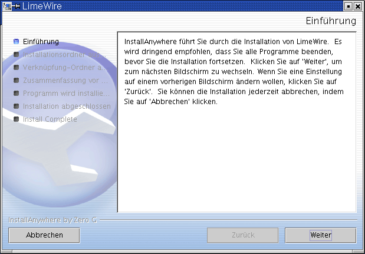Viewport: 365px width, 254px height.
Task: Select the Installation abgeschlossen step label
Action: tap(67, 106)
